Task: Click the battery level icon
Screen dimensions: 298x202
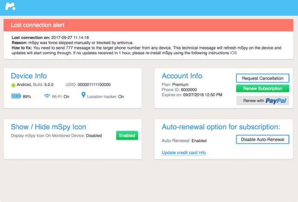Action: 16,96
